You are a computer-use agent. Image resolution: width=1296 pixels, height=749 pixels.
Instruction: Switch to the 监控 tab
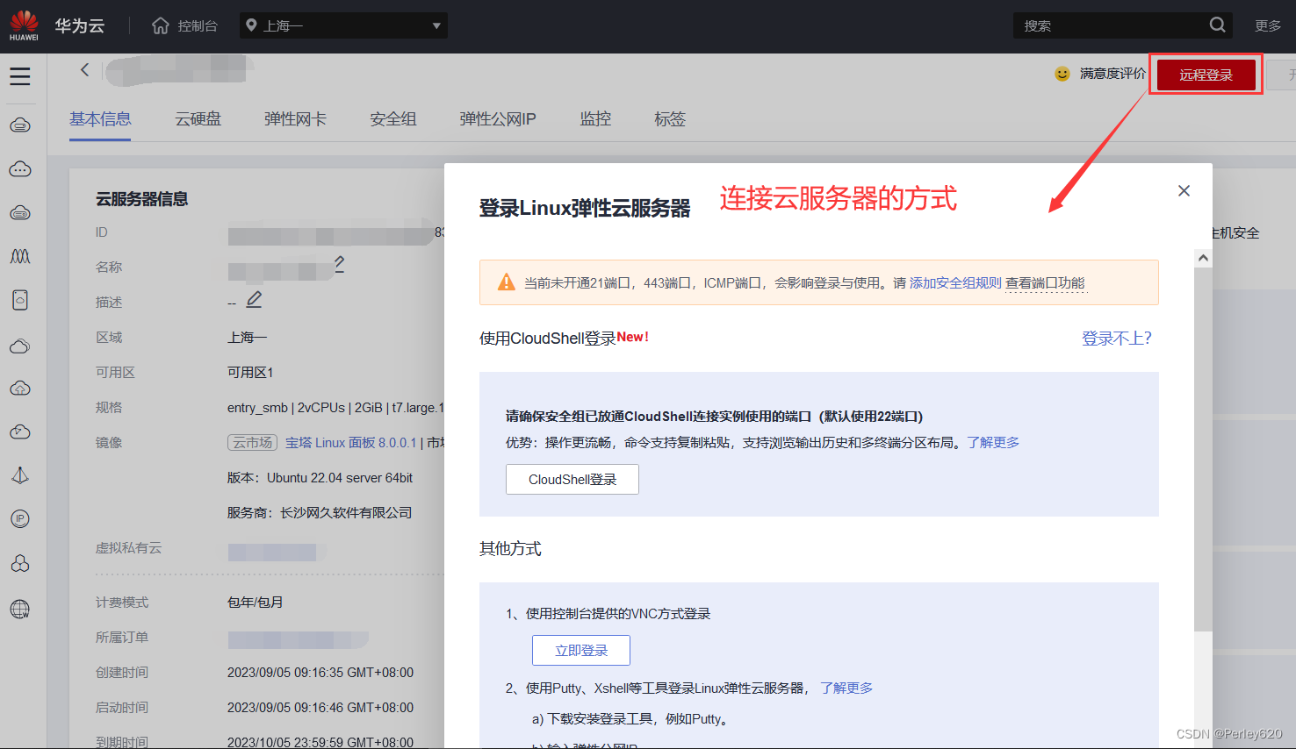595,119
